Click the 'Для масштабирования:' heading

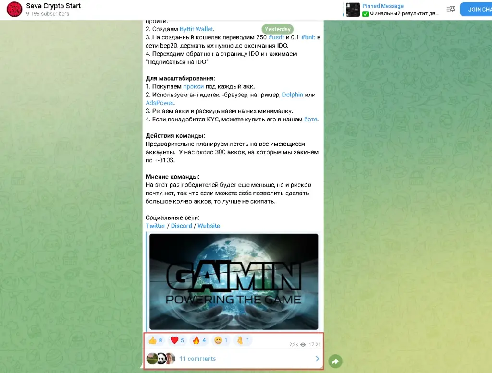click(x=180, y=78)
